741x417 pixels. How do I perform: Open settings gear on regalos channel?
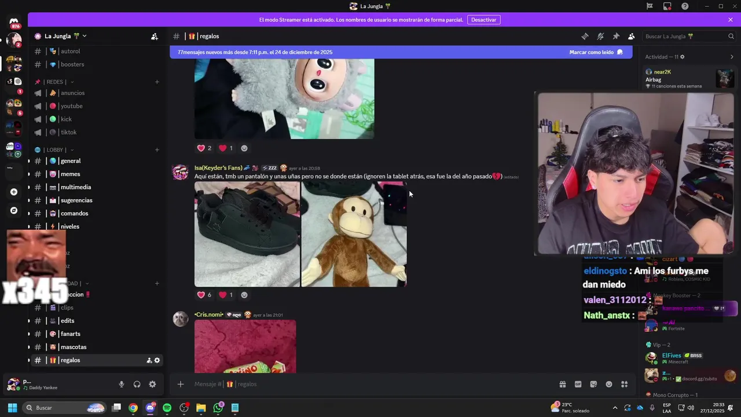tap(157, 360)
